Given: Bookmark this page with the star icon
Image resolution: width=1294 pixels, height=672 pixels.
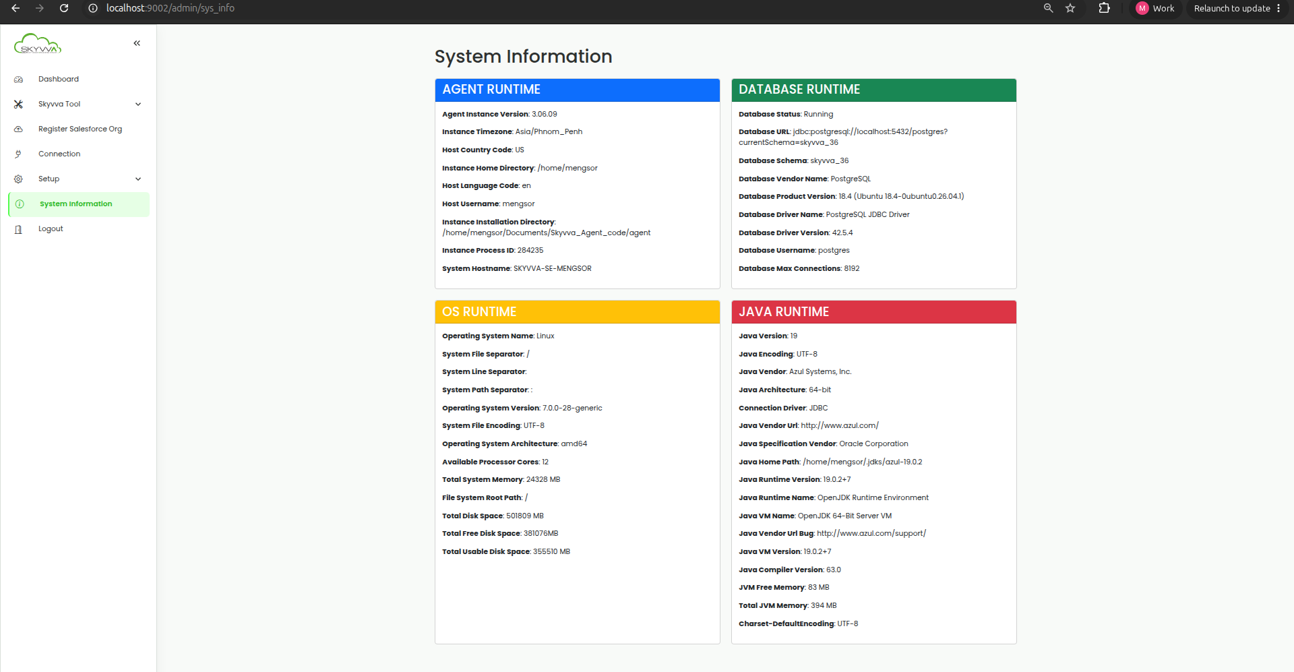Looking at the screenshot, I should (1070, 8).
